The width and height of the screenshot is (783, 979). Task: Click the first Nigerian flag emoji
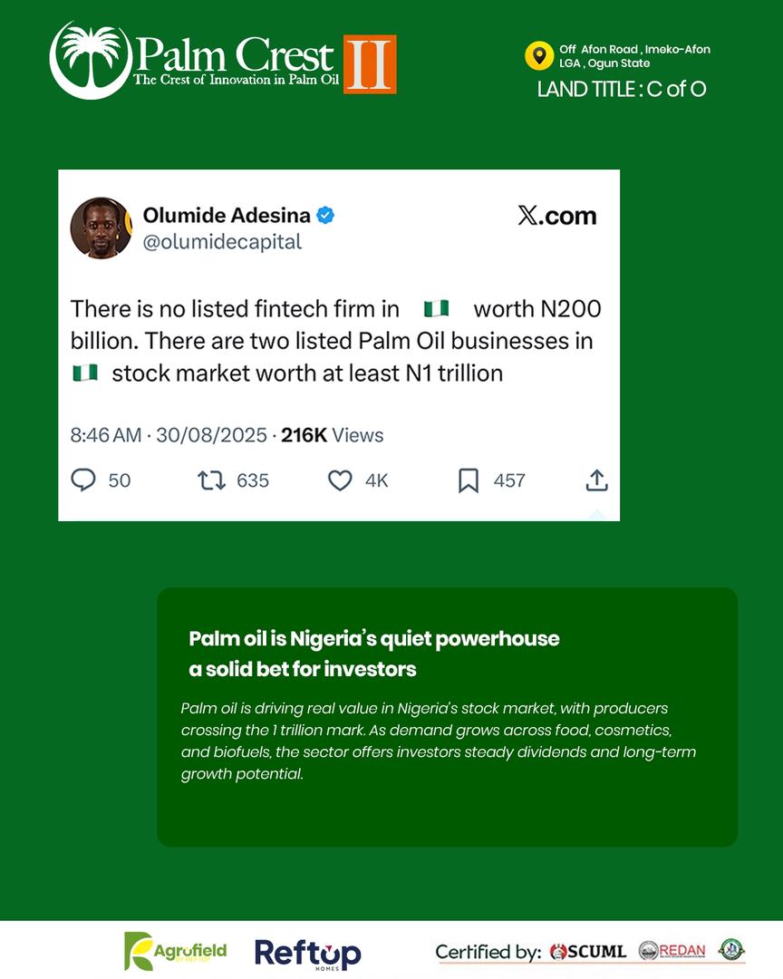pos(437,309)
